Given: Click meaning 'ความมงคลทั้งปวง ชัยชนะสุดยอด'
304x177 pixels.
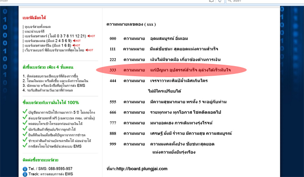Looking at the screenshot, I should pyautogui.click(x=182, y=144).
